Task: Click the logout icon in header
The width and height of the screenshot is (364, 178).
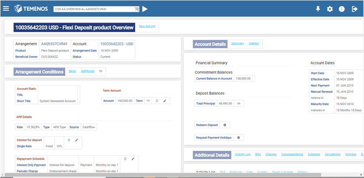Action: (354, 9)
